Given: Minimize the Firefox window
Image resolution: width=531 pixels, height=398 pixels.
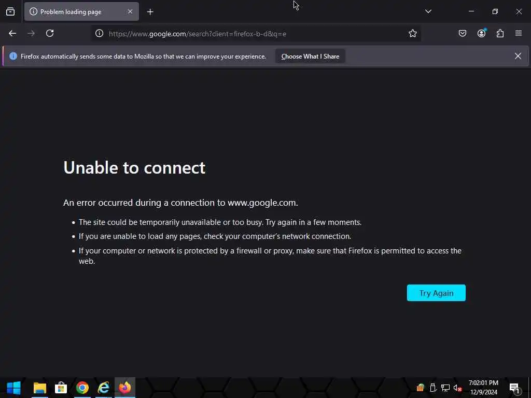Looking at the screenshot, I should [471, 11].
